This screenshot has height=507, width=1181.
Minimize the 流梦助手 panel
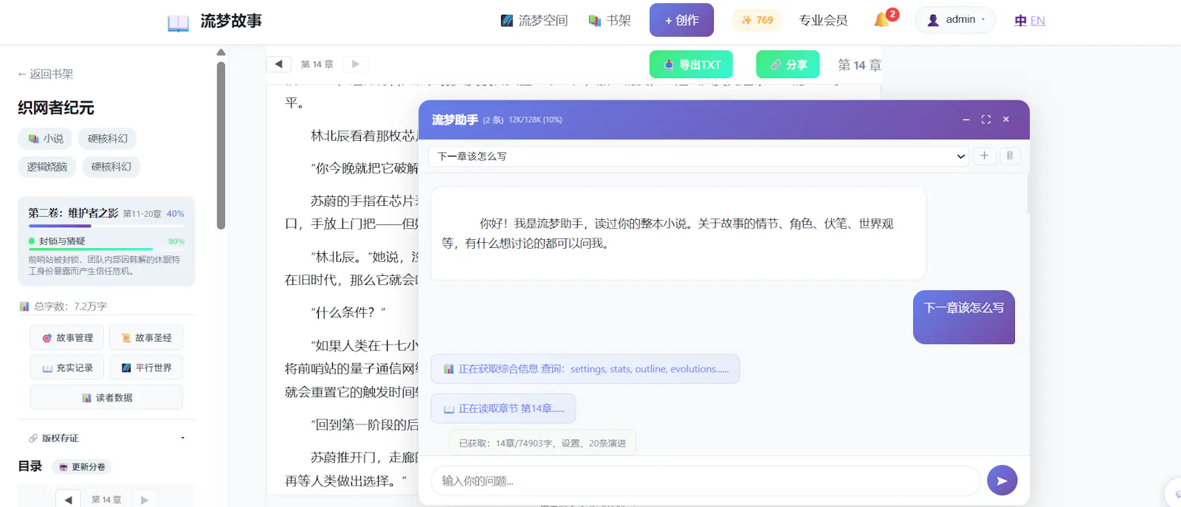coord(965,120)
